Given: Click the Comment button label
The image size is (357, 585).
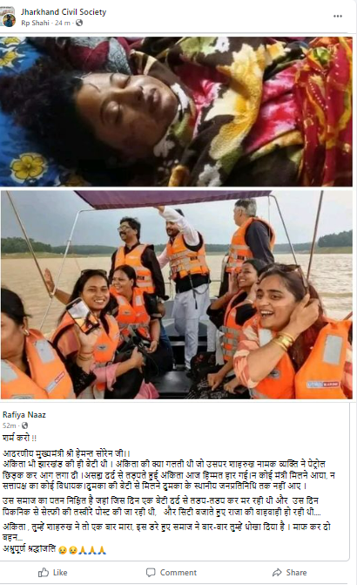Looking at the screenshot, I should (178, 572).
